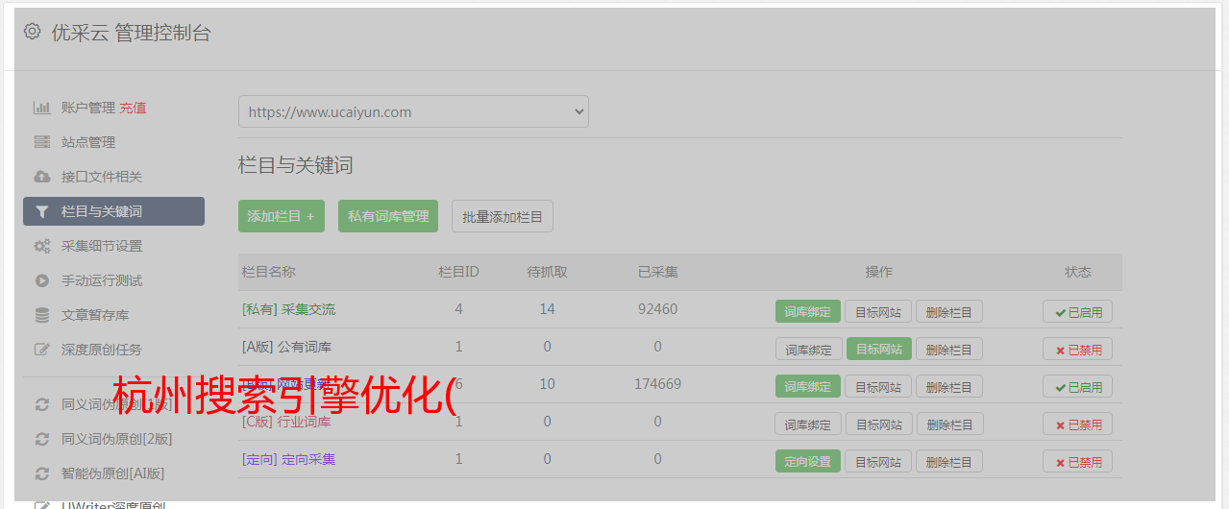The image size is (1229, 509).
Task: Click the server icon for 站点管理
Action: point(42,142)
